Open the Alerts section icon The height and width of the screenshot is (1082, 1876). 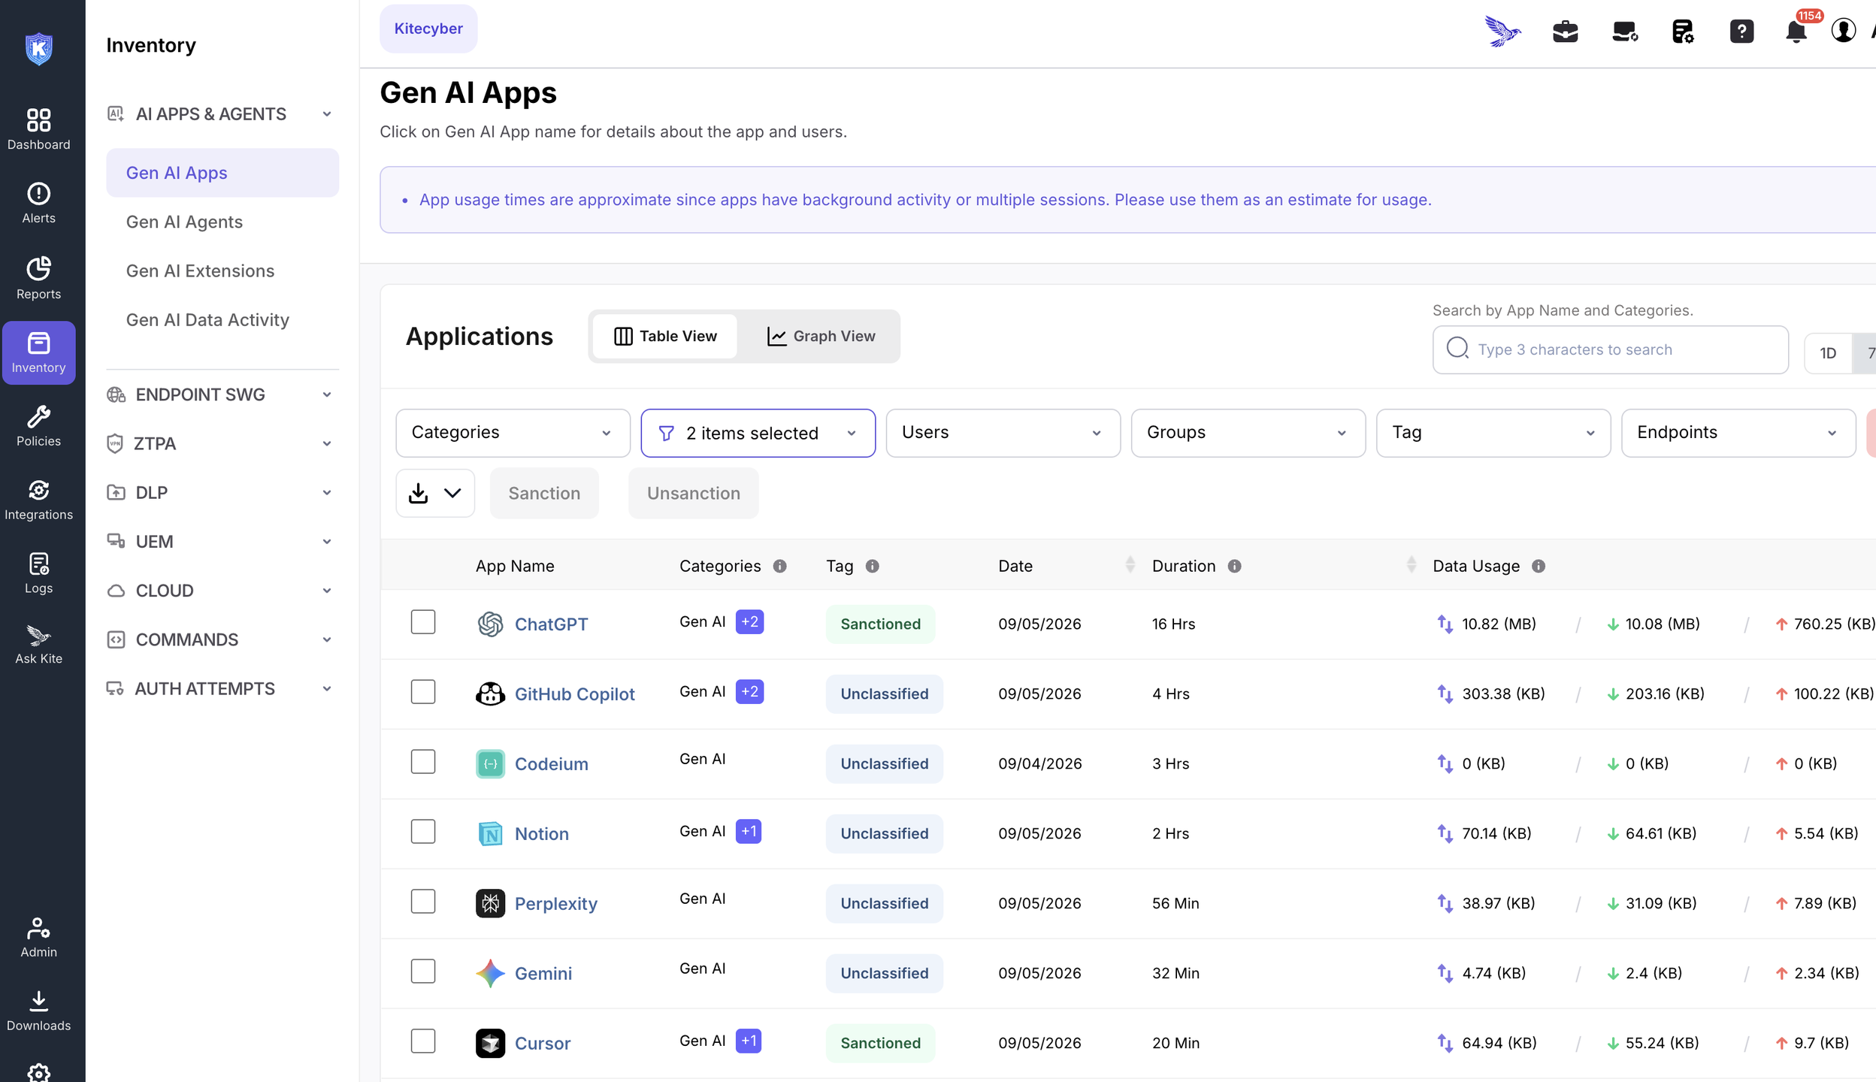[38, 203]
